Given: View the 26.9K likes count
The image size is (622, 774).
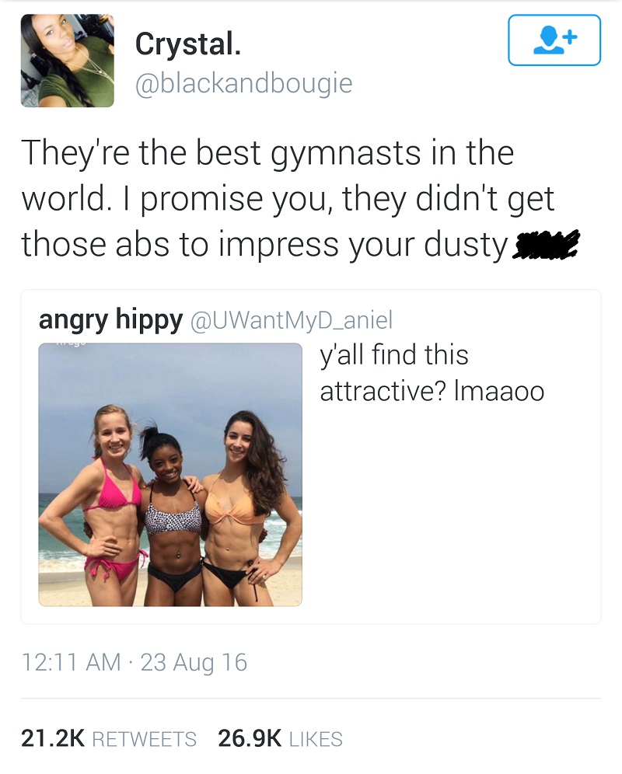Looking at the screenshot, I should 250,738.
